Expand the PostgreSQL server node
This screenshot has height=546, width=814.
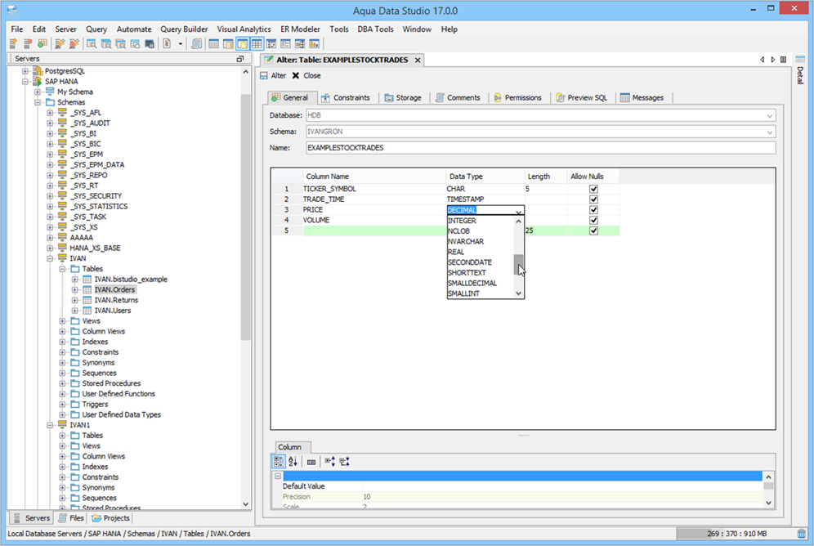pyautogui.click(x=25, y=71)
